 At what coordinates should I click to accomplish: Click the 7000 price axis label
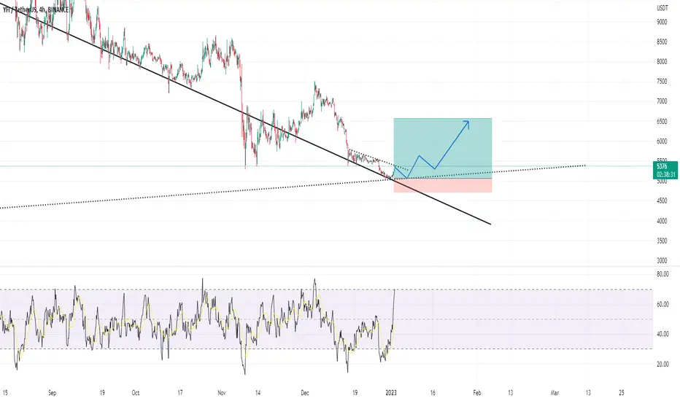click(662, 101)
